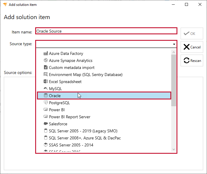
Task: Choose Salesforce source type
Action: pos(104,124)
